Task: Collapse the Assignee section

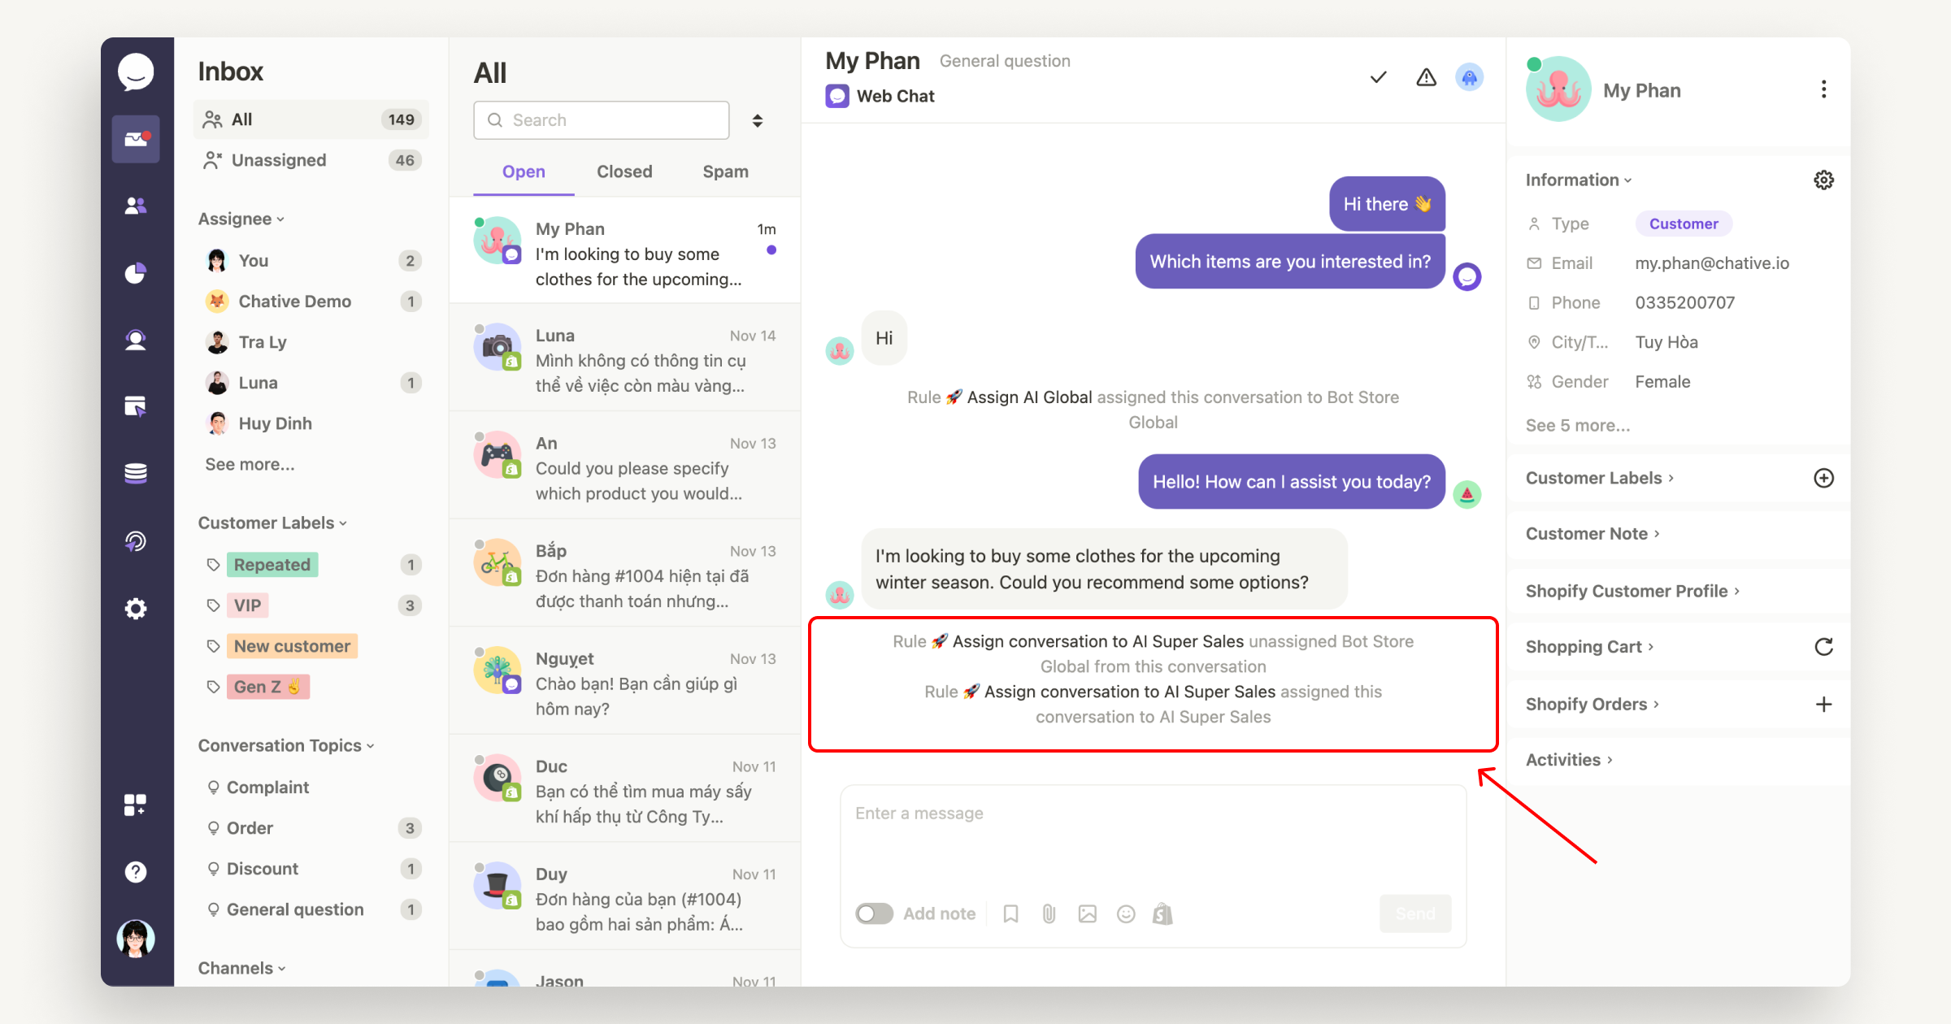Action: point(280,219)
